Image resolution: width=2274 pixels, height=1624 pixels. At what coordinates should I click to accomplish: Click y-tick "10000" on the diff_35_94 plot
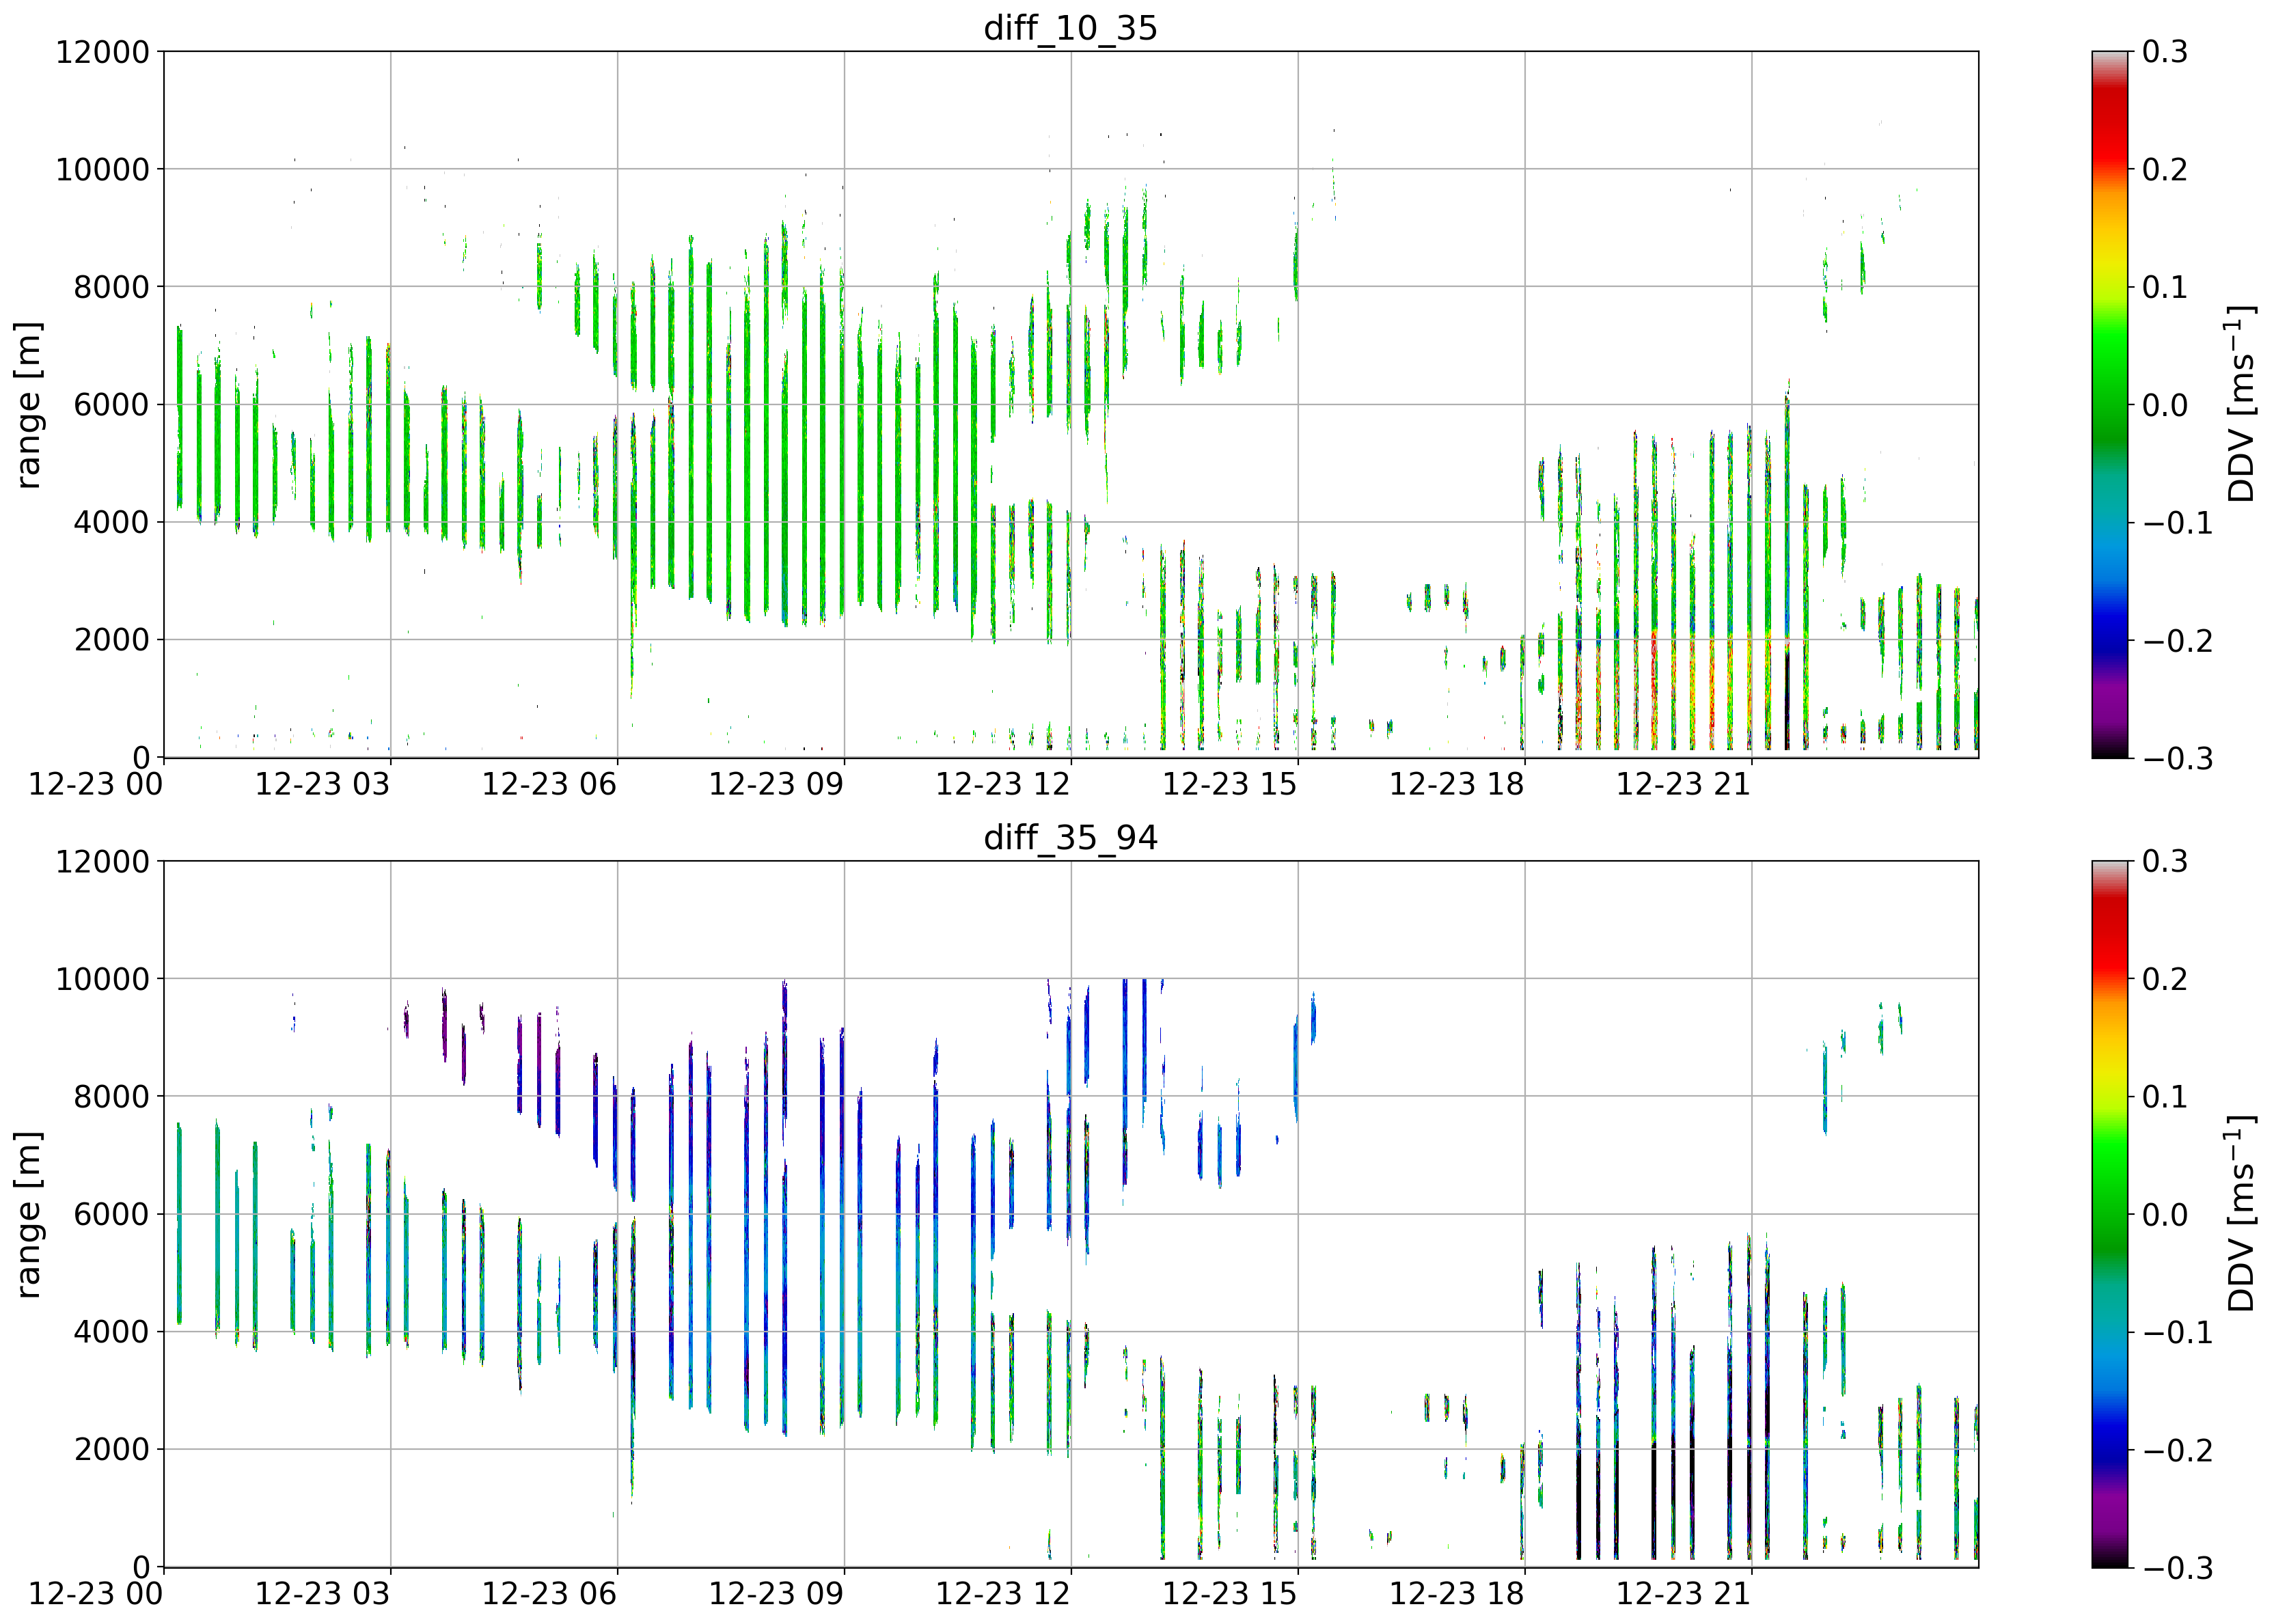tap(102, 980)
